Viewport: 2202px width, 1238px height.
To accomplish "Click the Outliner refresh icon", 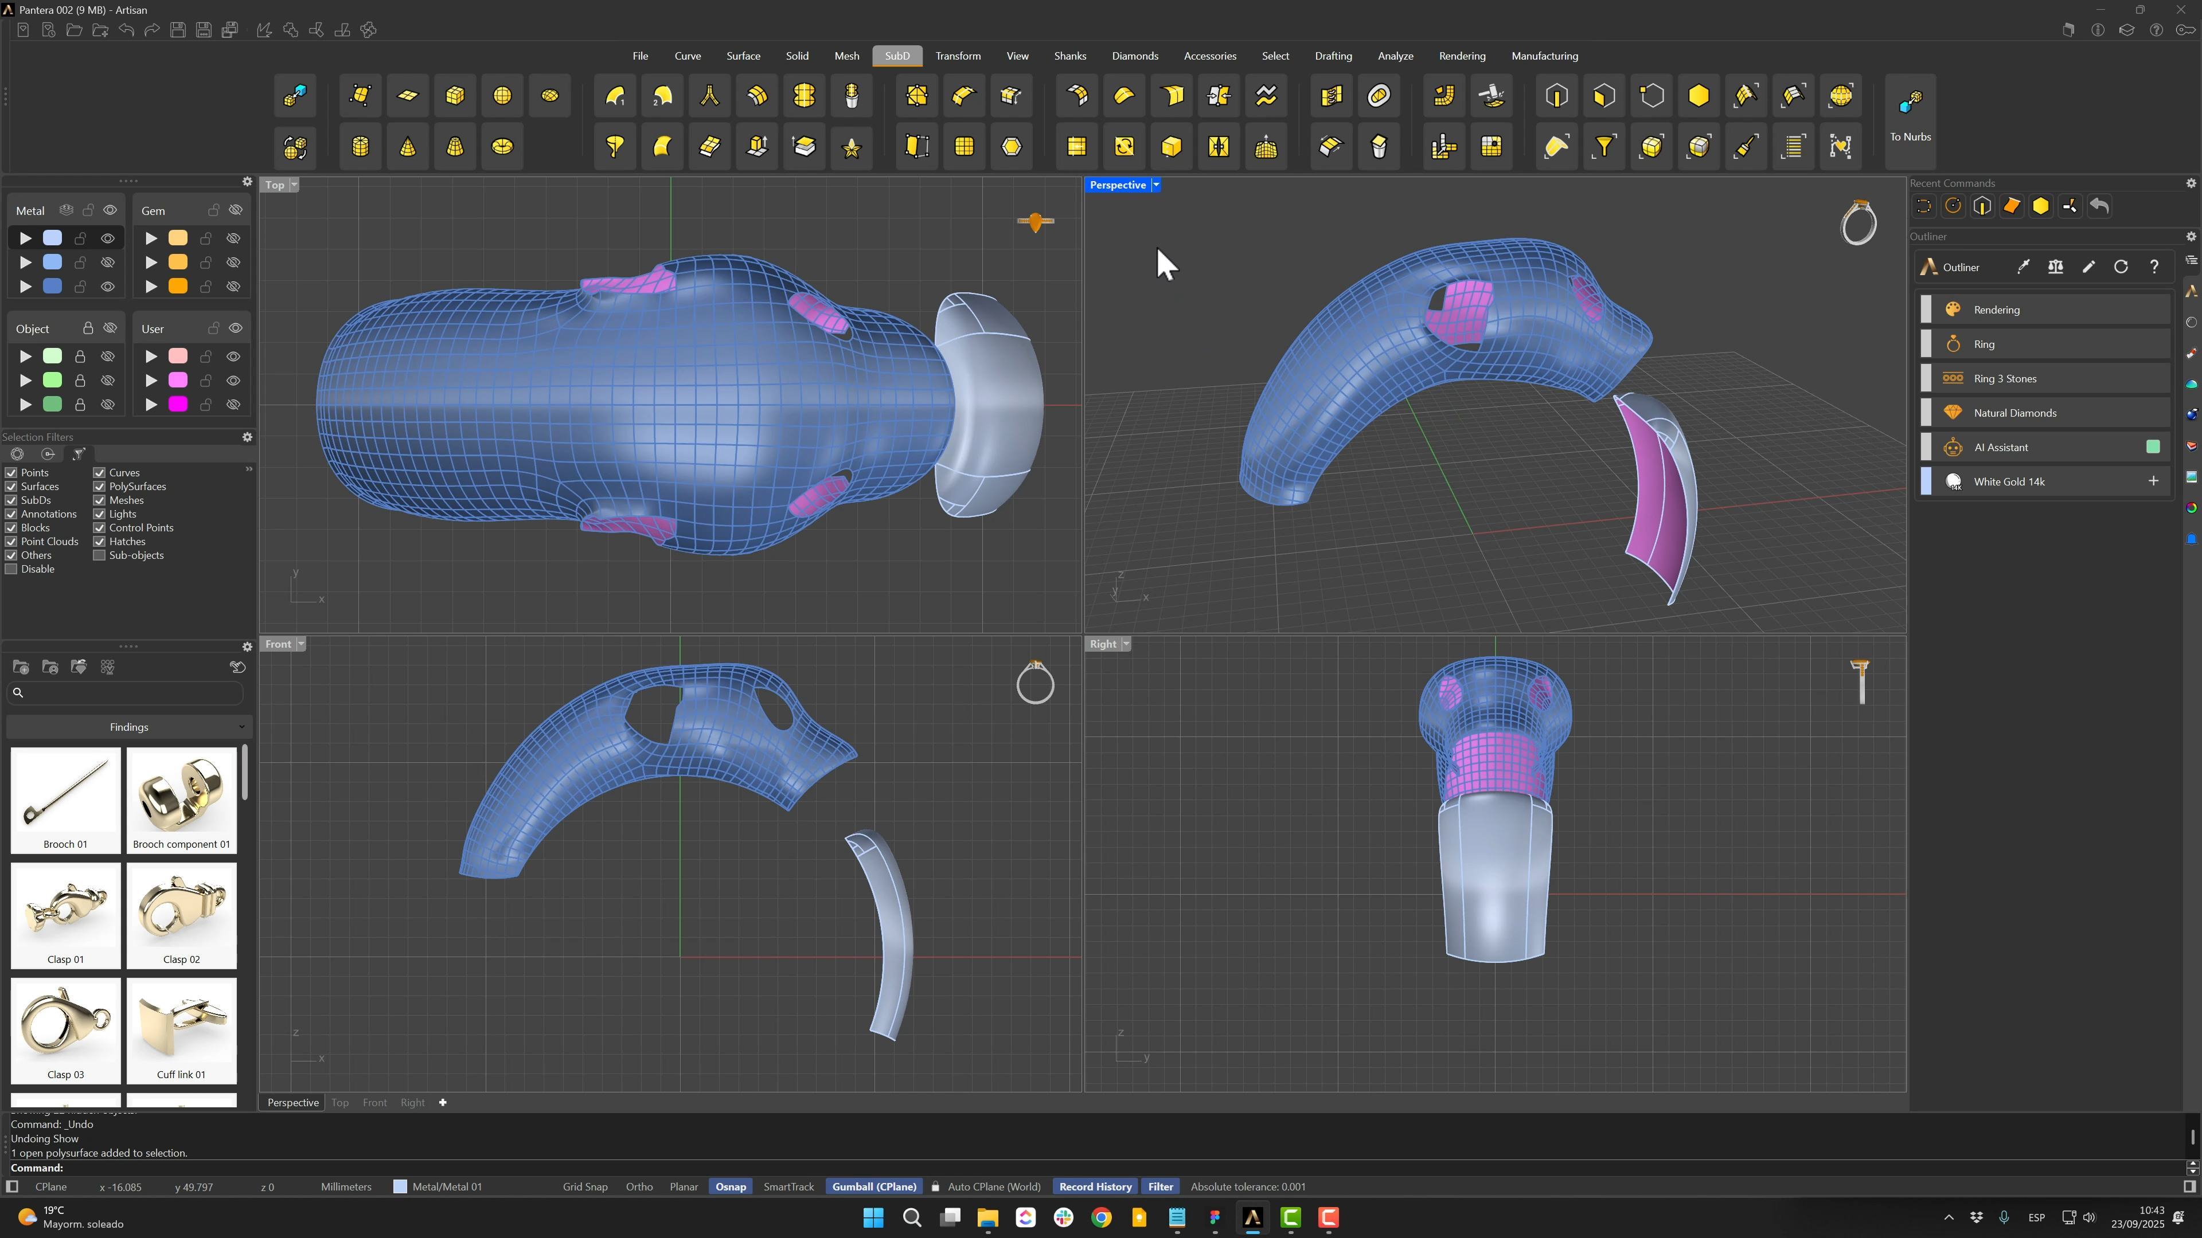I will (2121, 268).
